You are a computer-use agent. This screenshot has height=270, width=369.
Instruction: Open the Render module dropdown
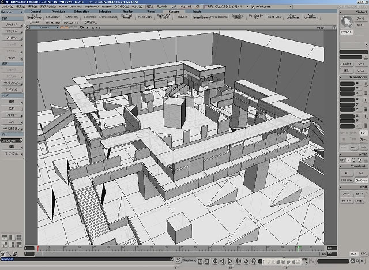12,11
